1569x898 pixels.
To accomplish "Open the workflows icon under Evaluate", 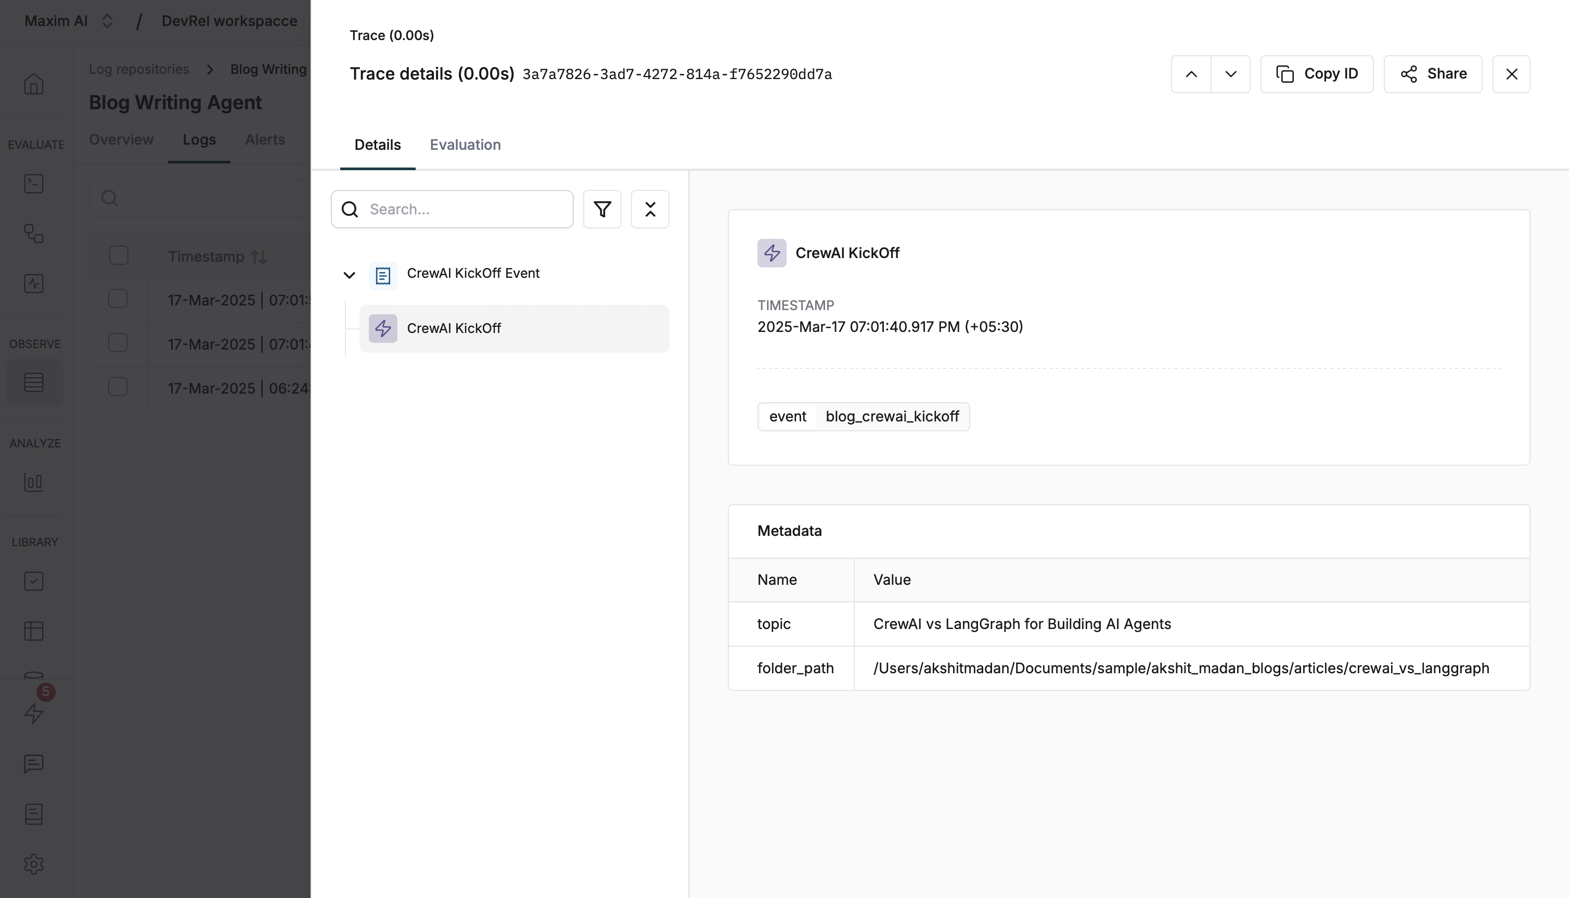I will point(34,234).
